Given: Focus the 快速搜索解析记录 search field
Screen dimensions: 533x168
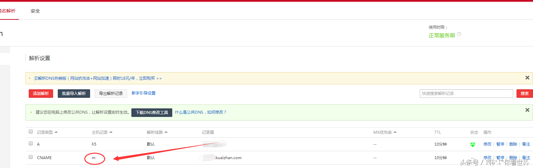Looking at the screenshot, I should tap(466, 94).
